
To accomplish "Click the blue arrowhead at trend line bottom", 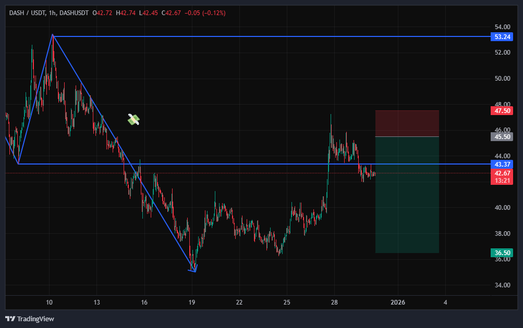I will click(x=193, y=269).
